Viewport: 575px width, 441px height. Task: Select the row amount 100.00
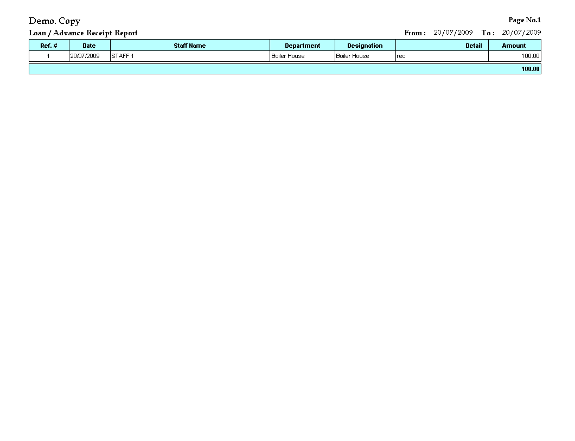(x=514, y=56)
